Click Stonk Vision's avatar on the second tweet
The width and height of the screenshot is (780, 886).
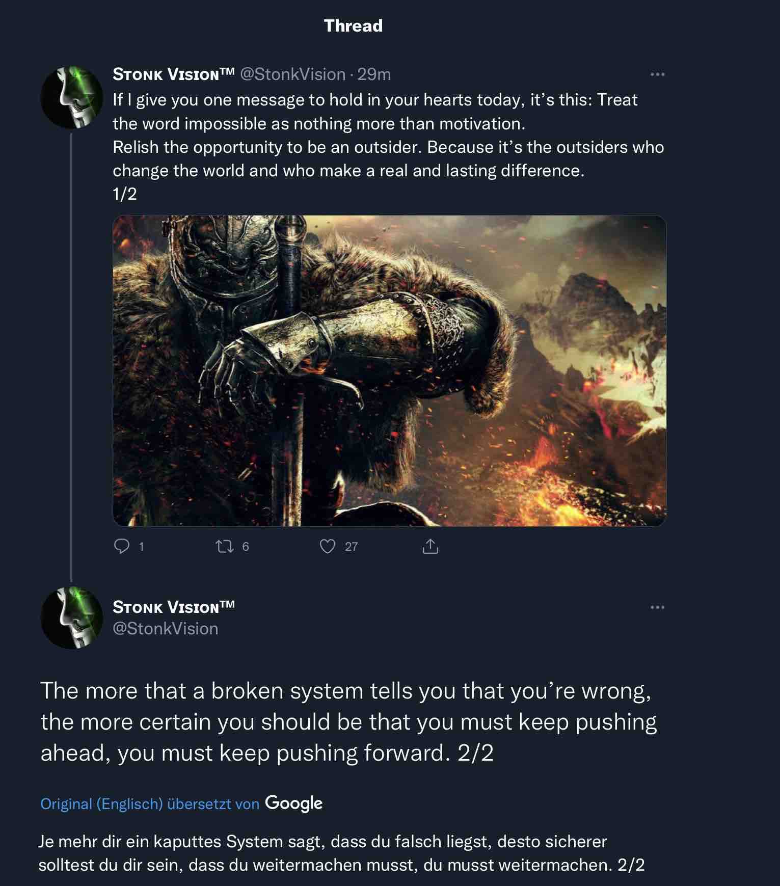(x=71, y=617)
